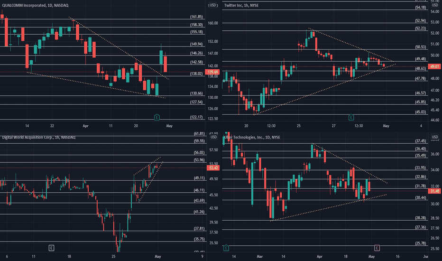Select the (30.44) level label
This screenshot has height=261, width=442.
tap(421, 198)
